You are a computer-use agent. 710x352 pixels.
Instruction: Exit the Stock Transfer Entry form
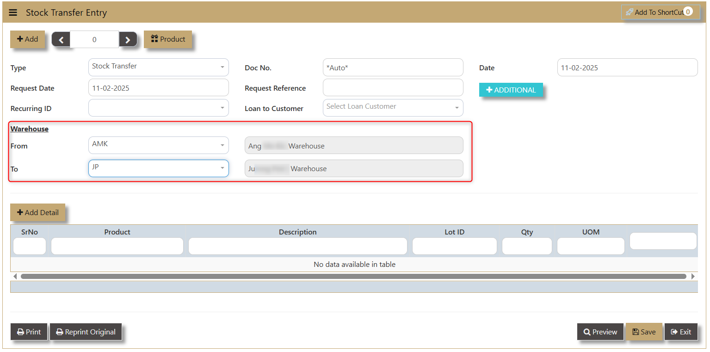(681, 332)
